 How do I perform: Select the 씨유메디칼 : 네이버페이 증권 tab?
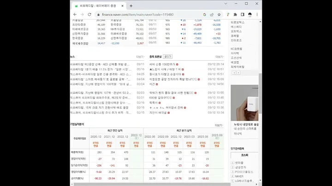(x=99, y=6)
